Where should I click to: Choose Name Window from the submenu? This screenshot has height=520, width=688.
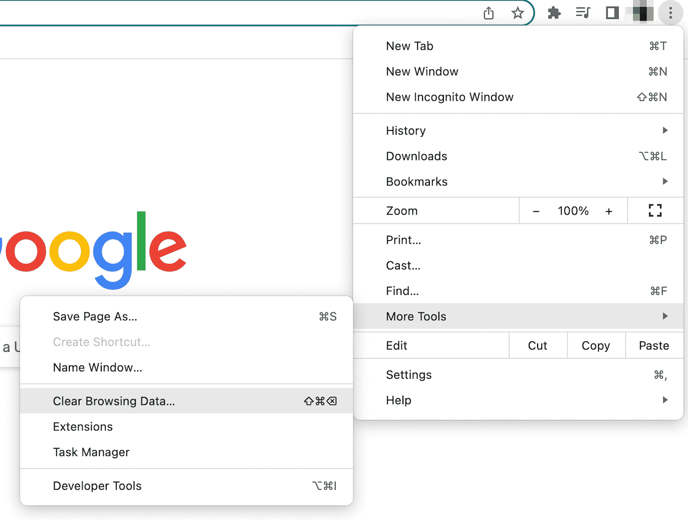pyautogui.click(x=97, y=367)
